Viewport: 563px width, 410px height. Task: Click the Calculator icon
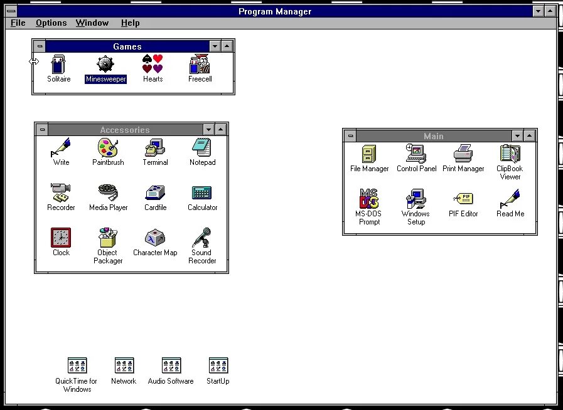pos(202,192)
